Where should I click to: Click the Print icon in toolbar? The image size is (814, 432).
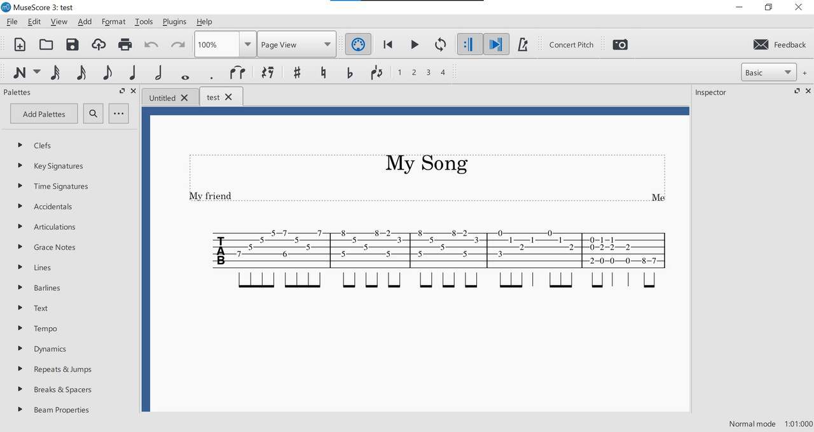125,44
